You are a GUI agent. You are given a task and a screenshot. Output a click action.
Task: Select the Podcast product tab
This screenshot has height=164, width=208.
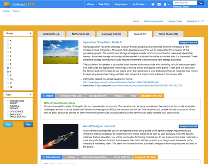coord(117,96)
